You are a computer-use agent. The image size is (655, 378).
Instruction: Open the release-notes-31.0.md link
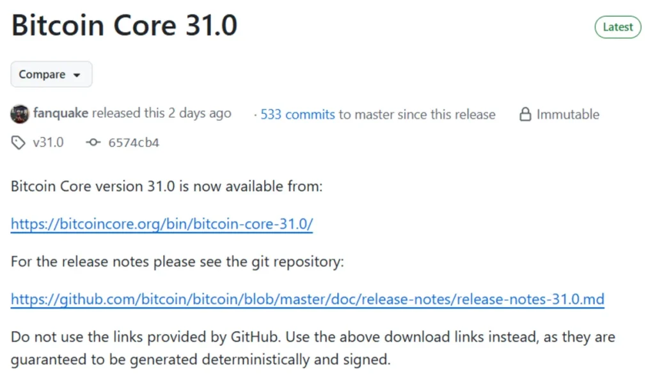pyautogui.click(x=307, y=299)
